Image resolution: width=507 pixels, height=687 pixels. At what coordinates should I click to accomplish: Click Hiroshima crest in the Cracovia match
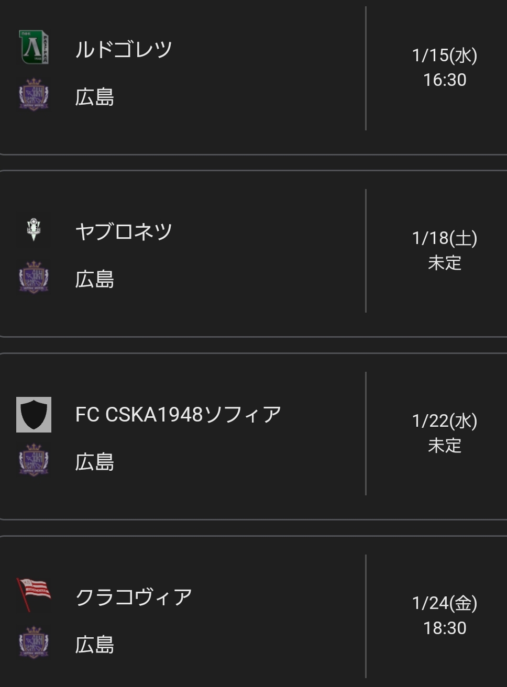click(x=34, y=642)
